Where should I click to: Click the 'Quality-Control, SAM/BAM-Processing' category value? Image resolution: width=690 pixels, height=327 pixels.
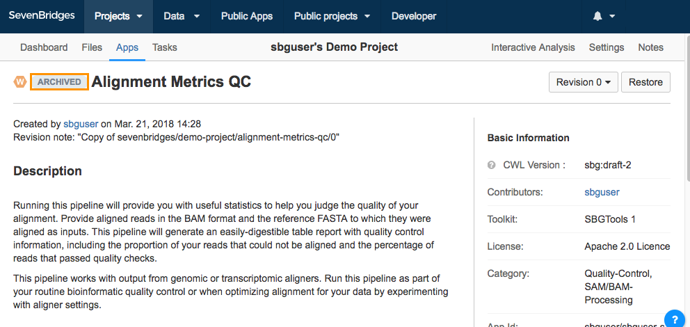point(618,287)
